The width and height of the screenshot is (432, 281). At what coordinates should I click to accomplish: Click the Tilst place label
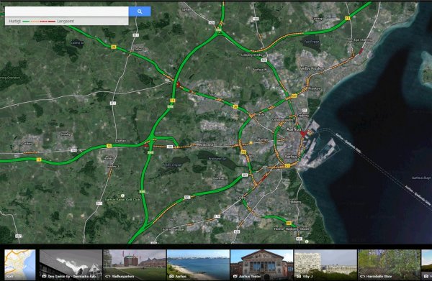pyautogui.click(x=212, y=95)
